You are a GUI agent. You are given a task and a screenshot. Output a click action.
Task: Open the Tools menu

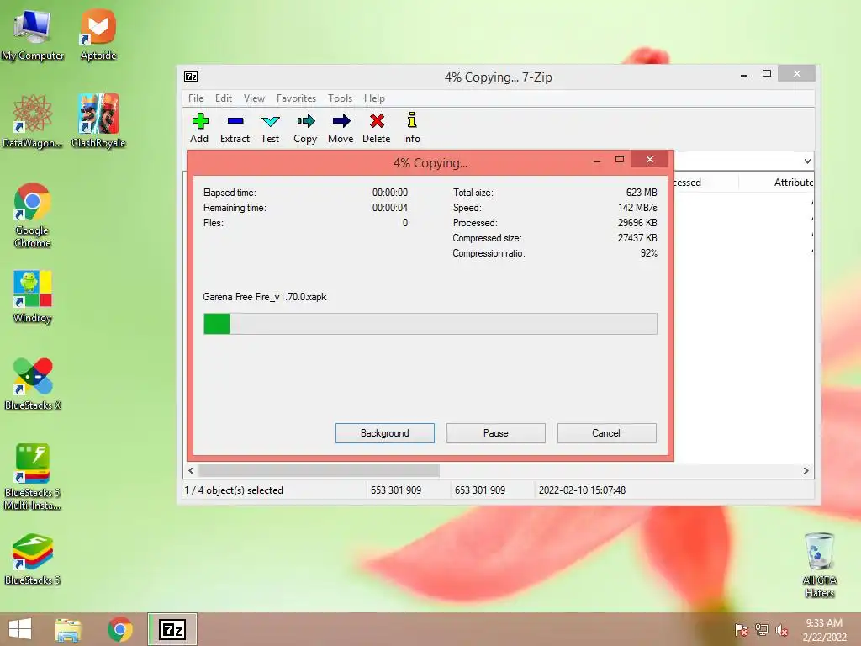coord(340,98)
